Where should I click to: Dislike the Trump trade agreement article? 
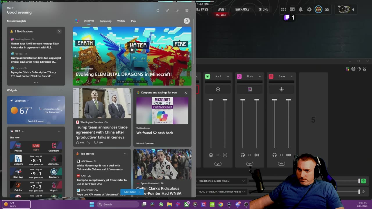pos(89,143)
